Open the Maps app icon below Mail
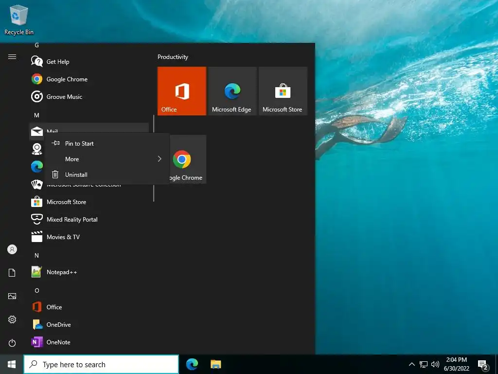 pyautogui.click(x=37, y=149)
